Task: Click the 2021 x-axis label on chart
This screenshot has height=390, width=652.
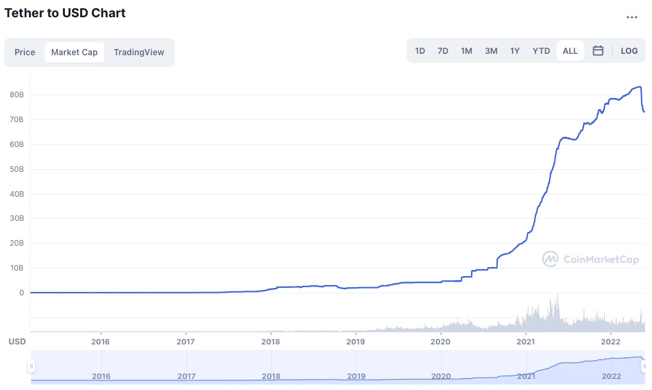Action: 526,342
